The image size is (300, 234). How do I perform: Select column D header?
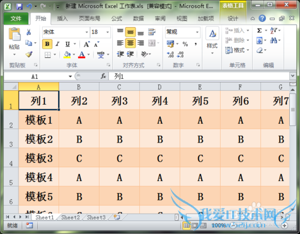[x=160, y=87]
